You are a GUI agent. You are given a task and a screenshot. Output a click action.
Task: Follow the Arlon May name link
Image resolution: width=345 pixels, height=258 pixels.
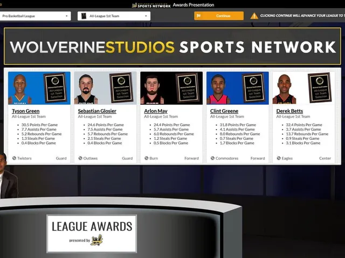tap(156, 111)
